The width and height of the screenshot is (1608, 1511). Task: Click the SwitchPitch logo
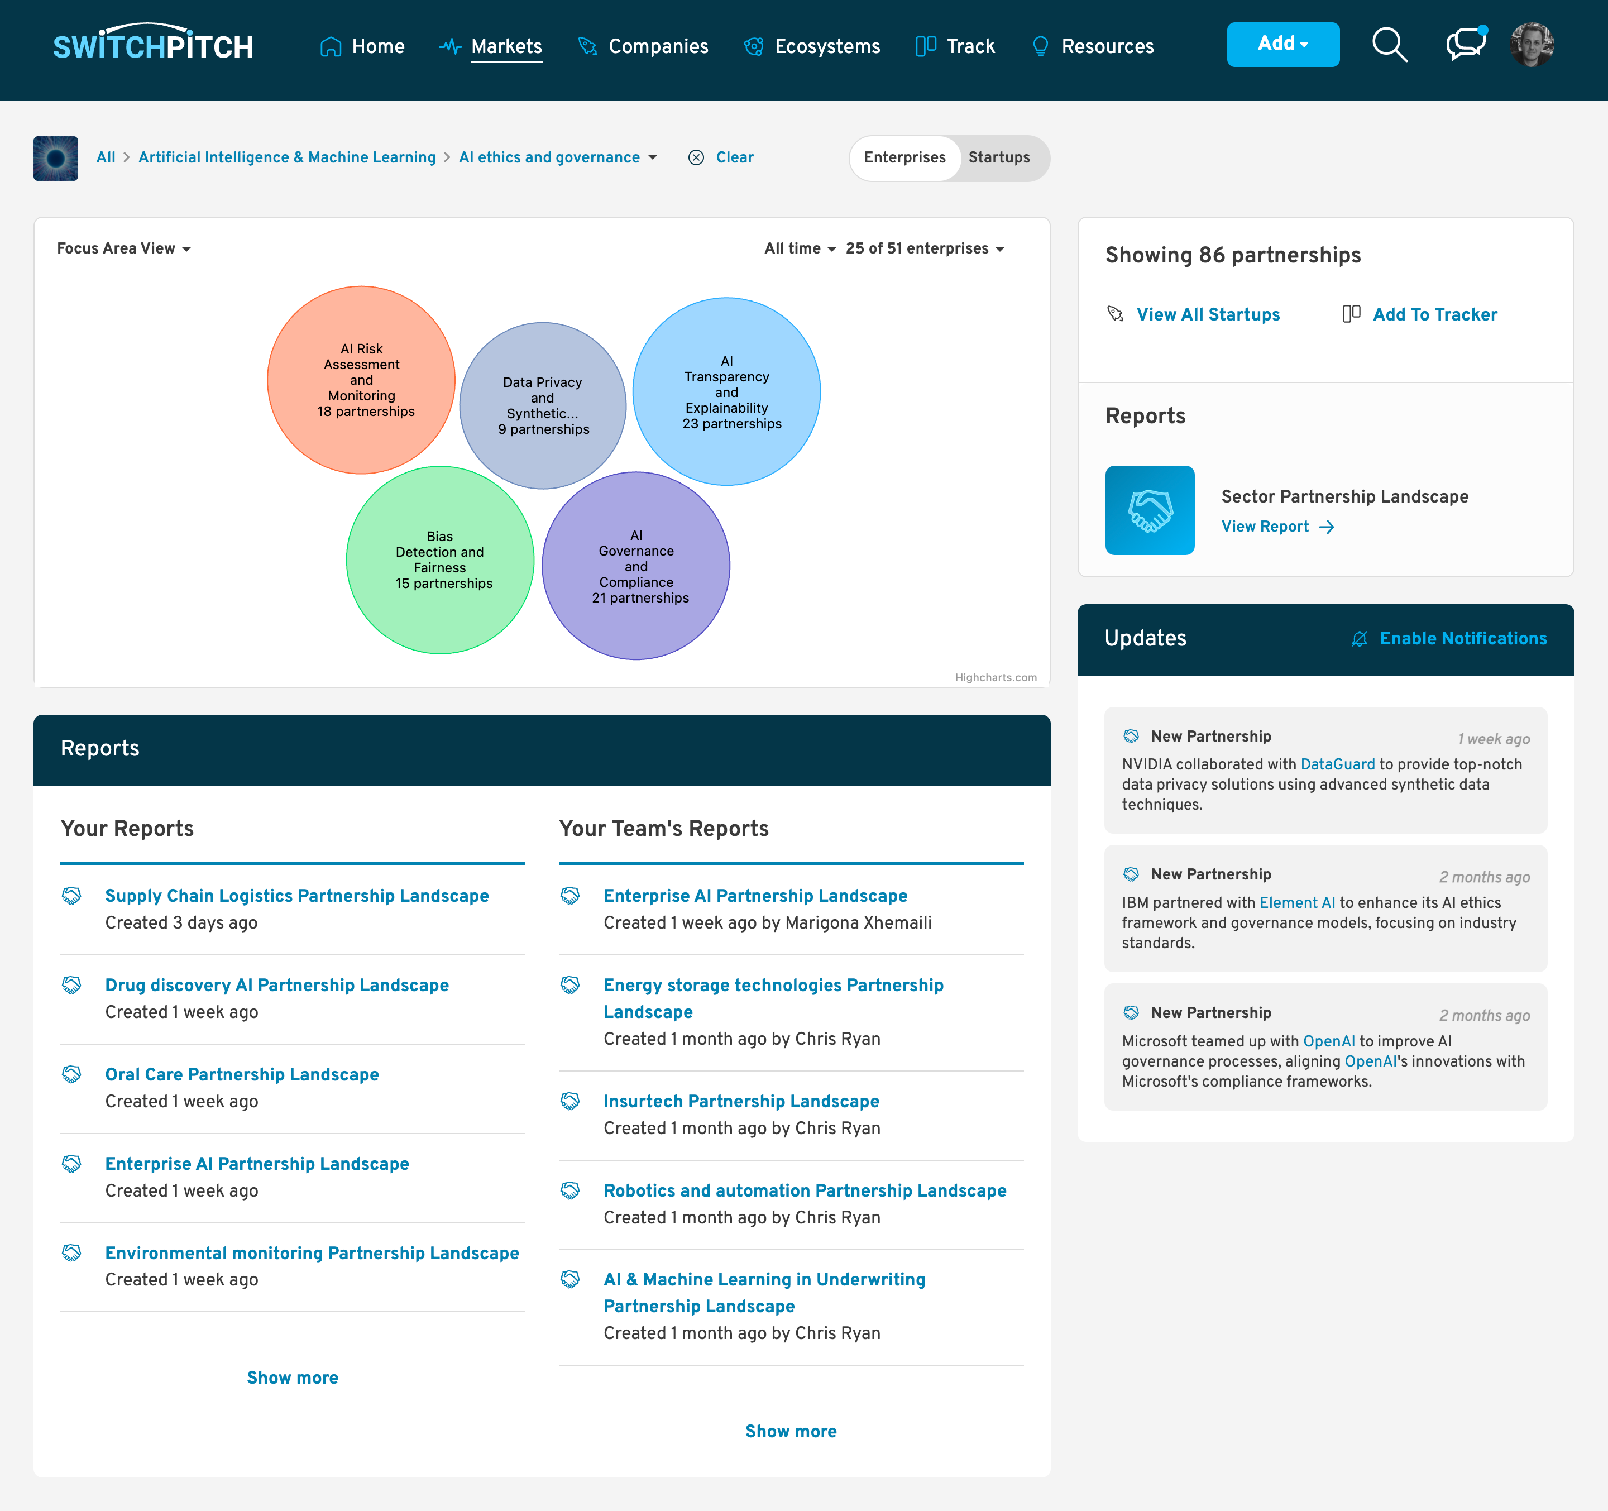click(153, 43)
